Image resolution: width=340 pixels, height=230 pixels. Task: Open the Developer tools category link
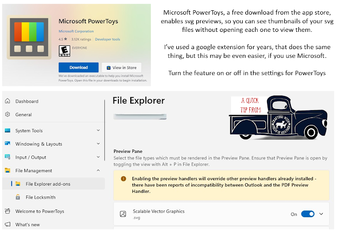click(108, 39)
